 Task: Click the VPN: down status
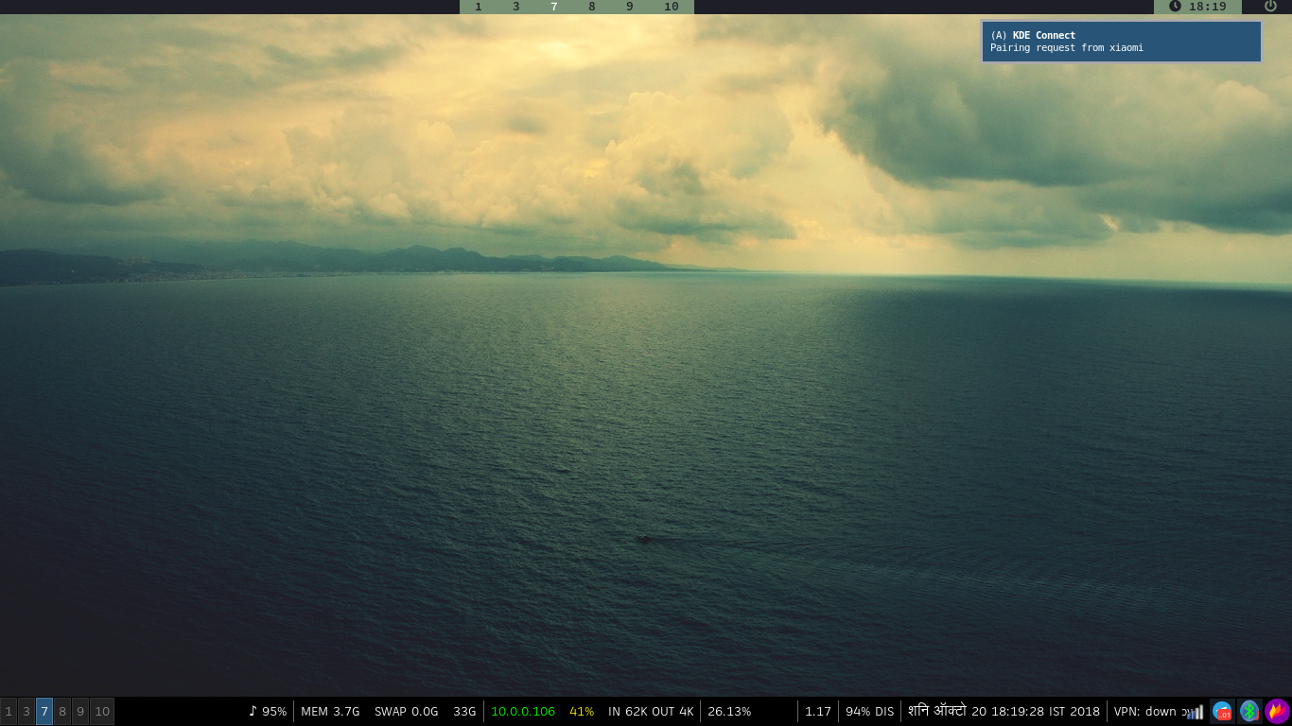point(1144,711)
